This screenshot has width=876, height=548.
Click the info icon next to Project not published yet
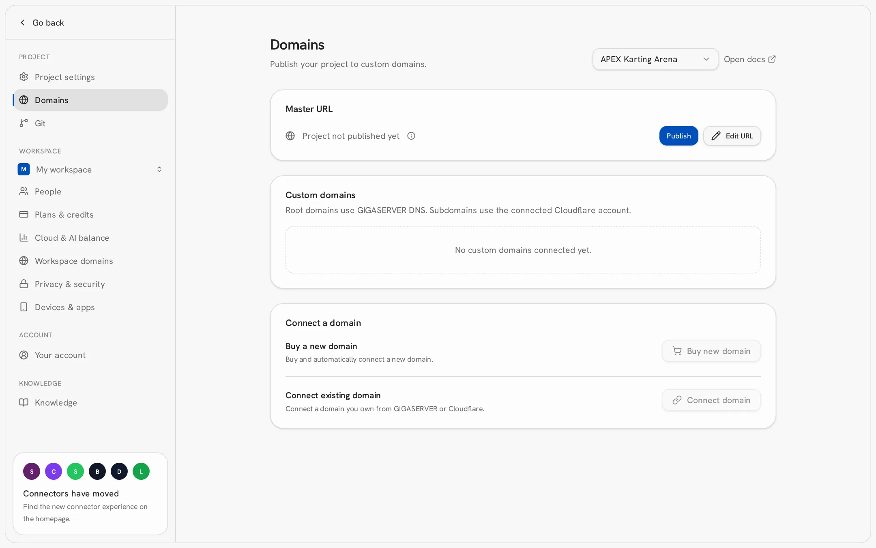tap(411, 136)
